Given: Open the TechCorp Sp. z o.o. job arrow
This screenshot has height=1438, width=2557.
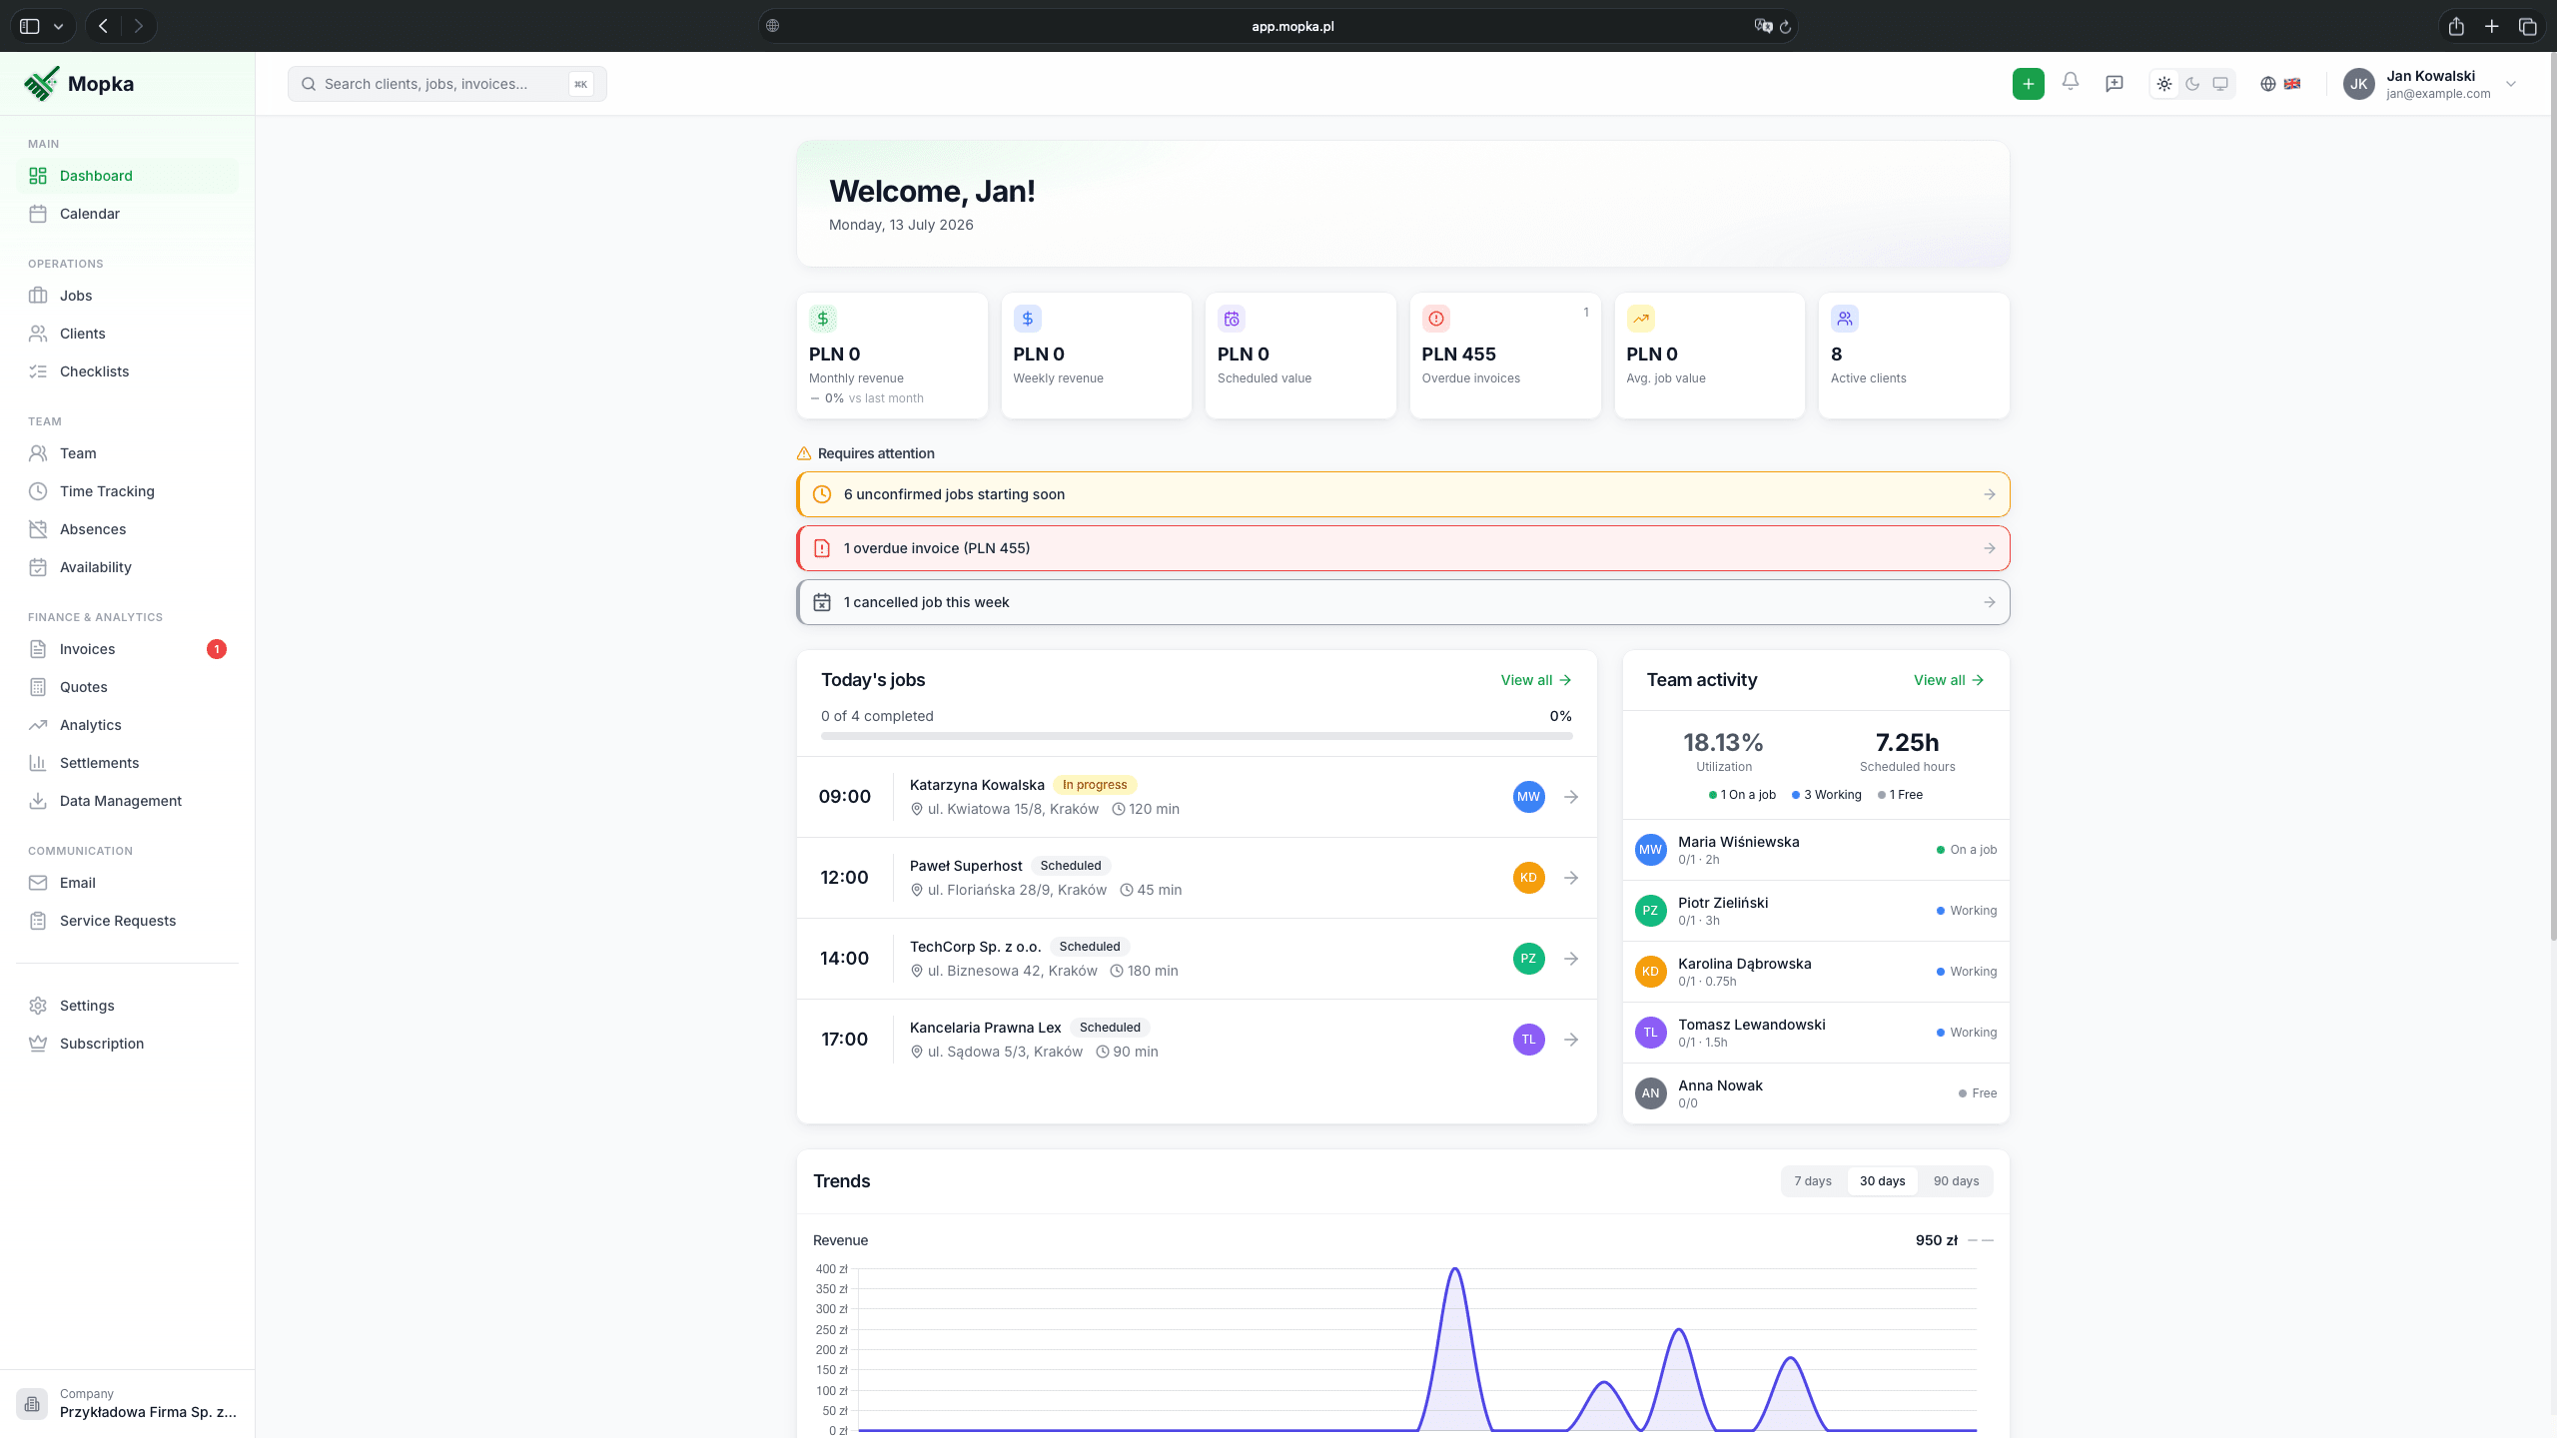Looking at the screenshot, I should 1571,959.
